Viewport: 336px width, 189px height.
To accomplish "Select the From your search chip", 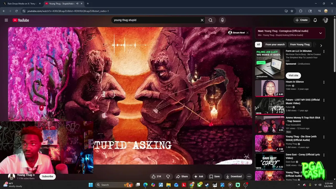I will (x=275, y=45).
